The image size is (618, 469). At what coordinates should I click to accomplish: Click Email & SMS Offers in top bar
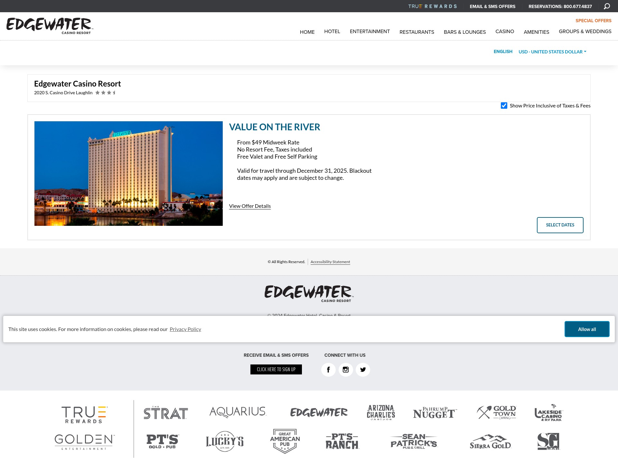(x=492, y=6)
